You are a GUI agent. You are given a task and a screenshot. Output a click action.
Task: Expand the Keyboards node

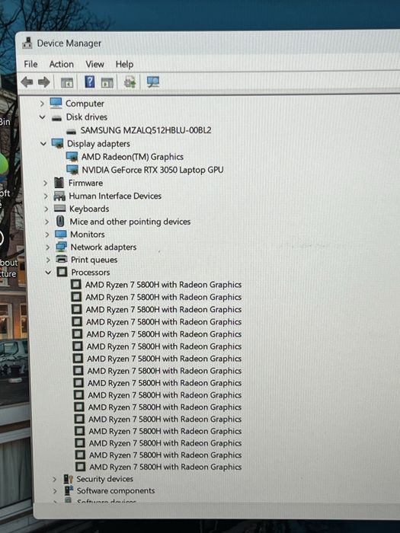tap(46, 209)
